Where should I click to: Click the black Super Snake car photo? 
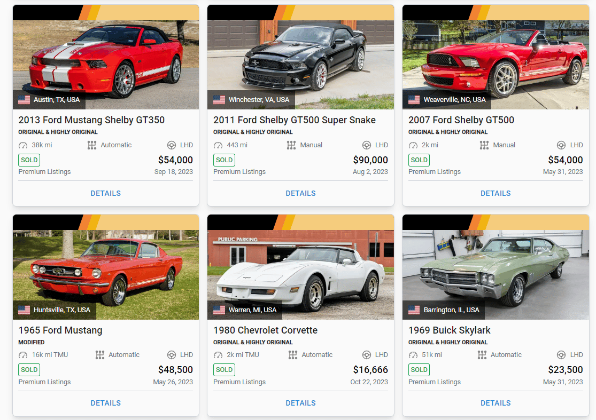(300, 65)
